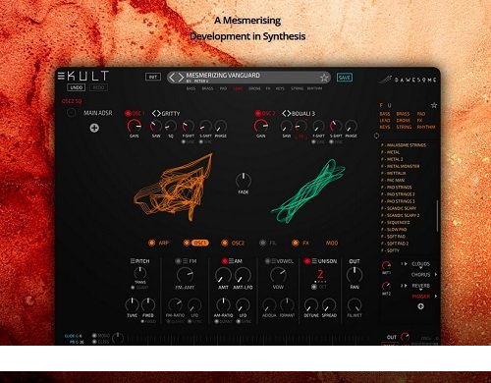Toggle the Mono switch
Image resolution: width=491 pixels, height=383 pixels.
coord(94,336)
